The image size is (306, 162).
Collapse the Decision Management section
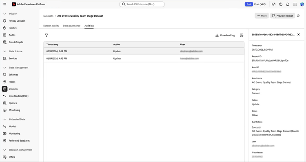pos(4,150)
